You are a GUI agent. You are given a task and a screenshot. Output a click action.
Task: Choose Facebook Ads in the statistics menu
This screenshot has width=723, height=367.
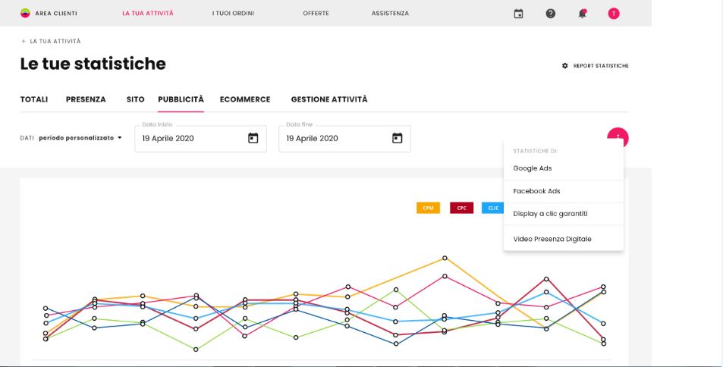(536, 191)
